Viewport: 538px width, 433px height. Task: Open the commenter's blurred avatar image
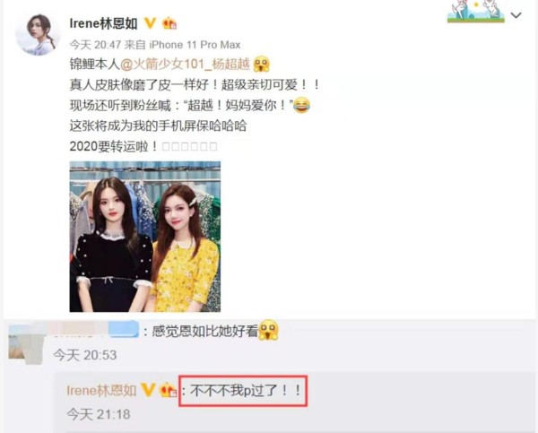coord(26,344)
